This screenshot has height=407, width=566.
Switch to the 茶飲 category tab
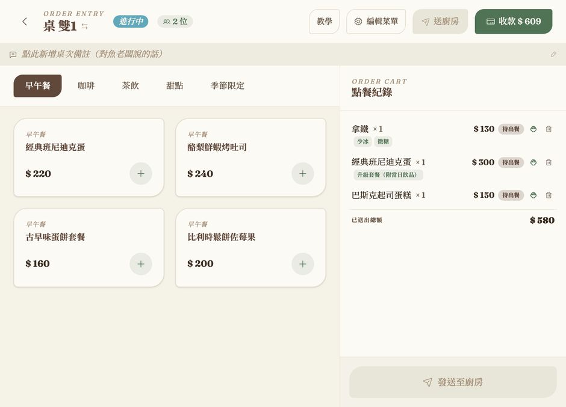point(130,86)
